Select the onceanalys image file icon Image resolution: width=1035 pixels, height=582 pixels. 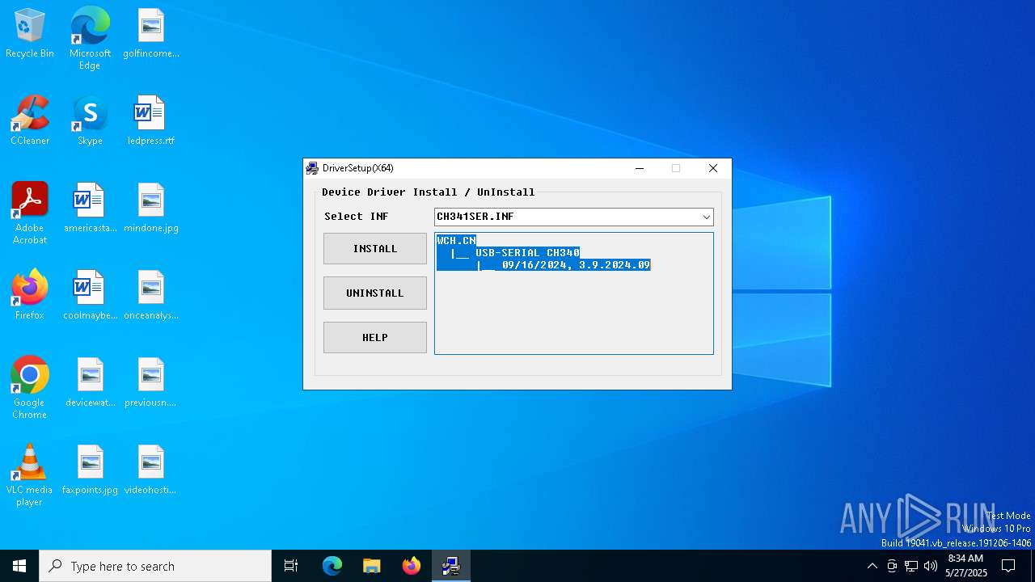coord(151,296)
